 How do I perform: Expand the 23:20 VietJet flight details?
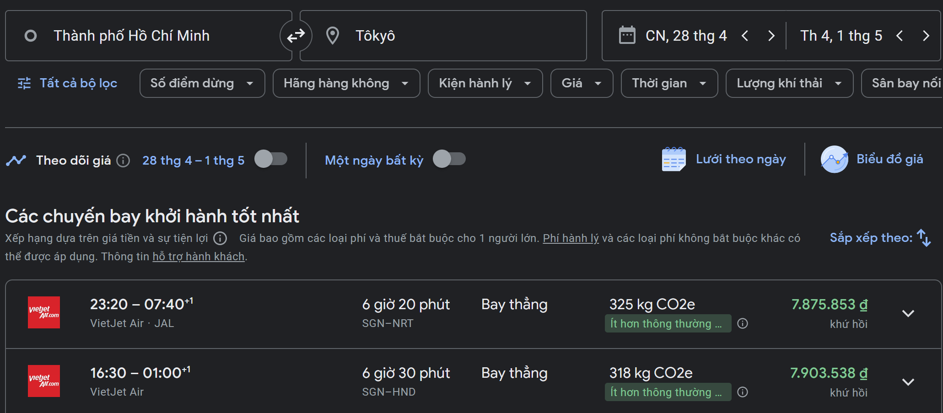point(908,314)
